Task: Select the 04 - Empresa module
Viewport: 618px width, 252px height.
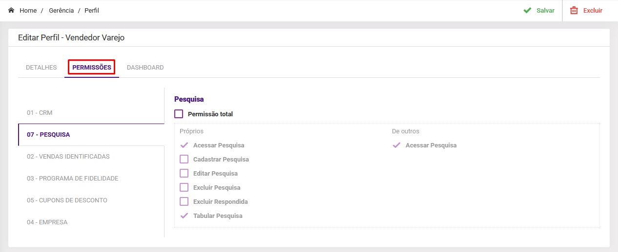Action: tap(47, 222)
